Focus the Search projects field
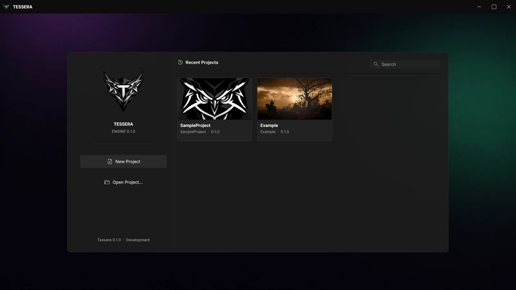 click(405, 64)
